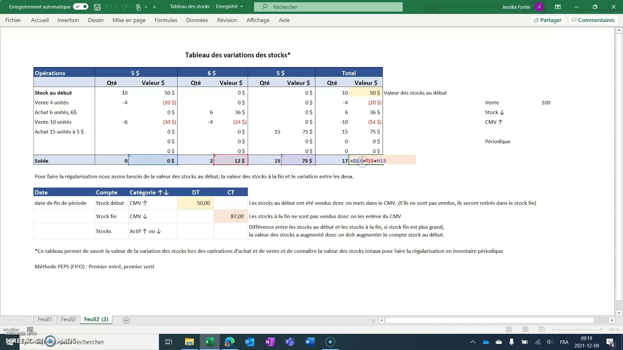Select the Feuil1 sheet tab
The image size is (623, 350).
(45, 319)
